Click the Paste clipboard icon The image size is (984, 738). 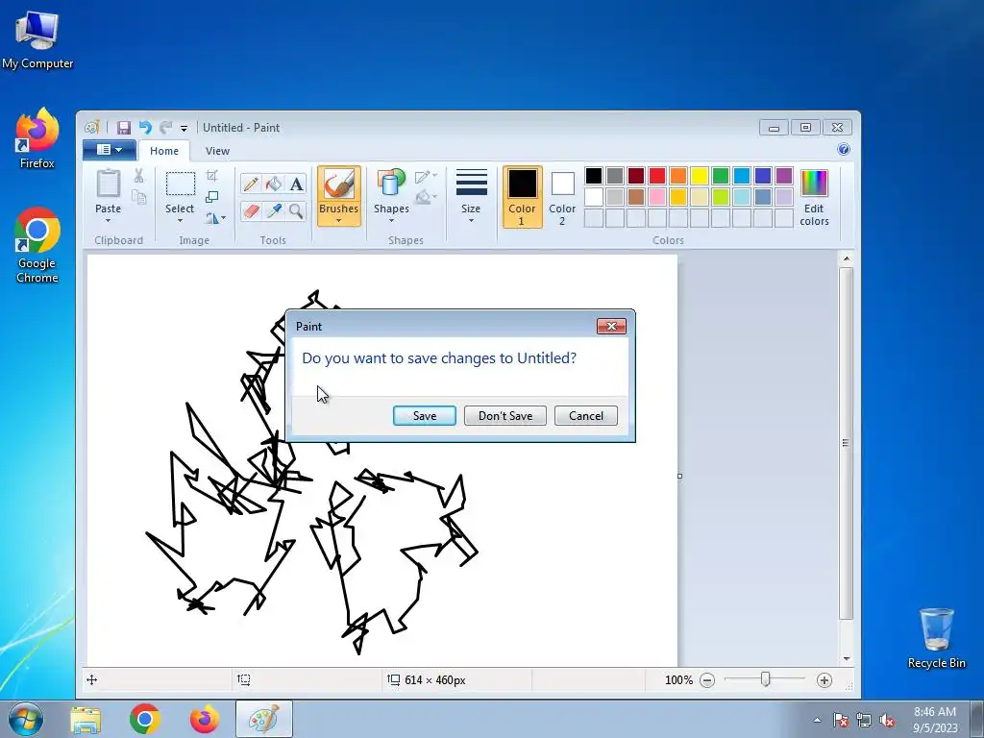[x=108, y=184]
